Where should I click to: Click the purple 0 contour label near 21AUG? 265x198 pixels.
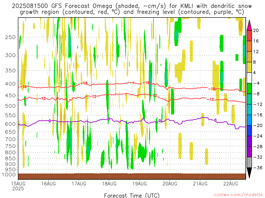click(215, 120)
